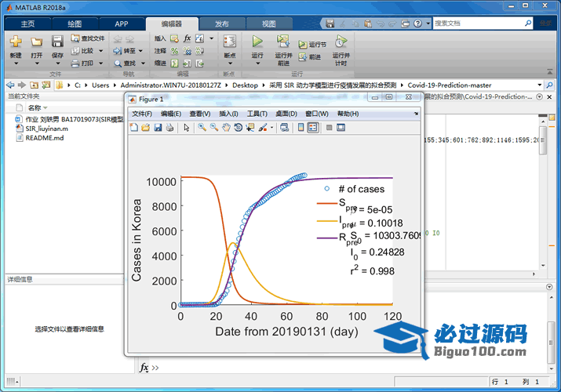Click inside the 搜索文档 search box
Image resolution: width=561 pixels, height=392 pixels.
[479, 24]
